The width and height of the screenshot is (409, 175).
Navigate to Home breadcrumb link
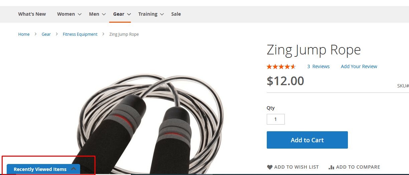(24, 34)
